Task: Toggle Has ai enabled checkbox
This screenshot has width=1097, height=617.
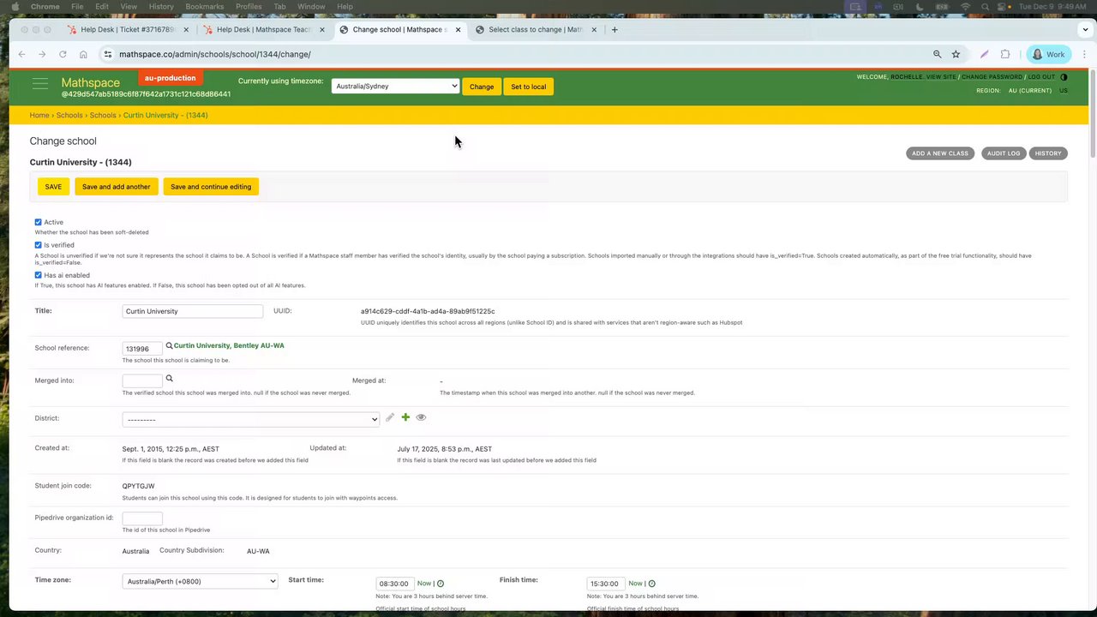Action: point(38,275)
